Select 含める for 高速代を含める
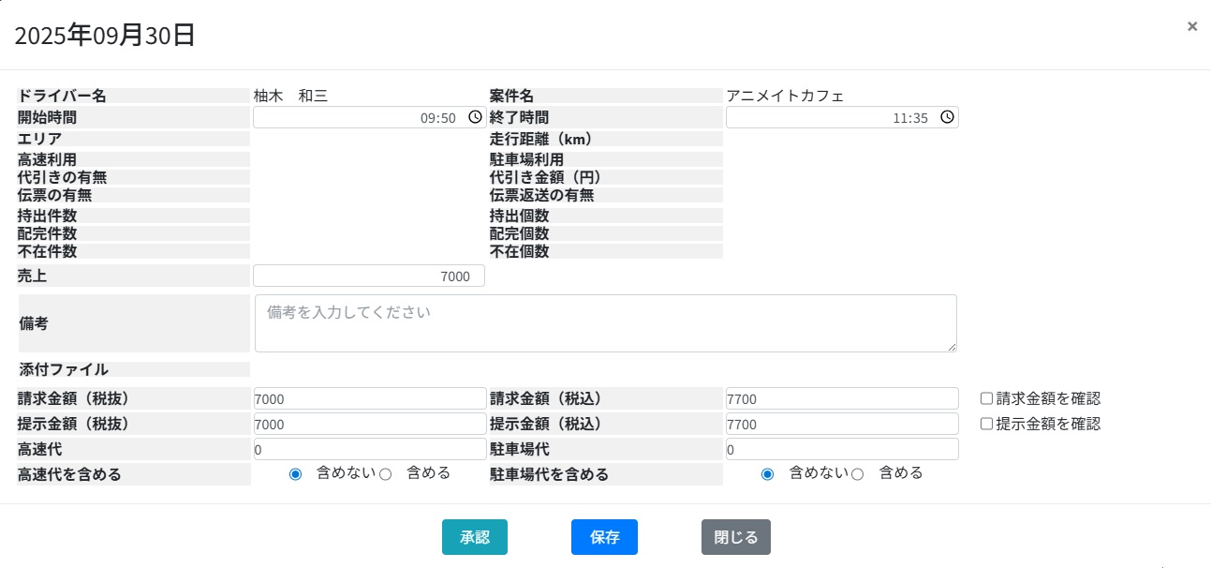Image resolution: width=1211 pixels, height=568 pixels. tap(385, 474)
